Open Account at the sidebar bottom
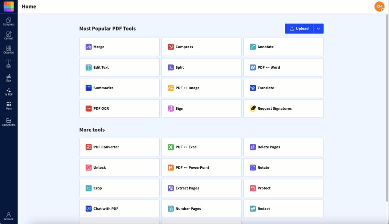389x224 pixels. (x=9, y=216)
